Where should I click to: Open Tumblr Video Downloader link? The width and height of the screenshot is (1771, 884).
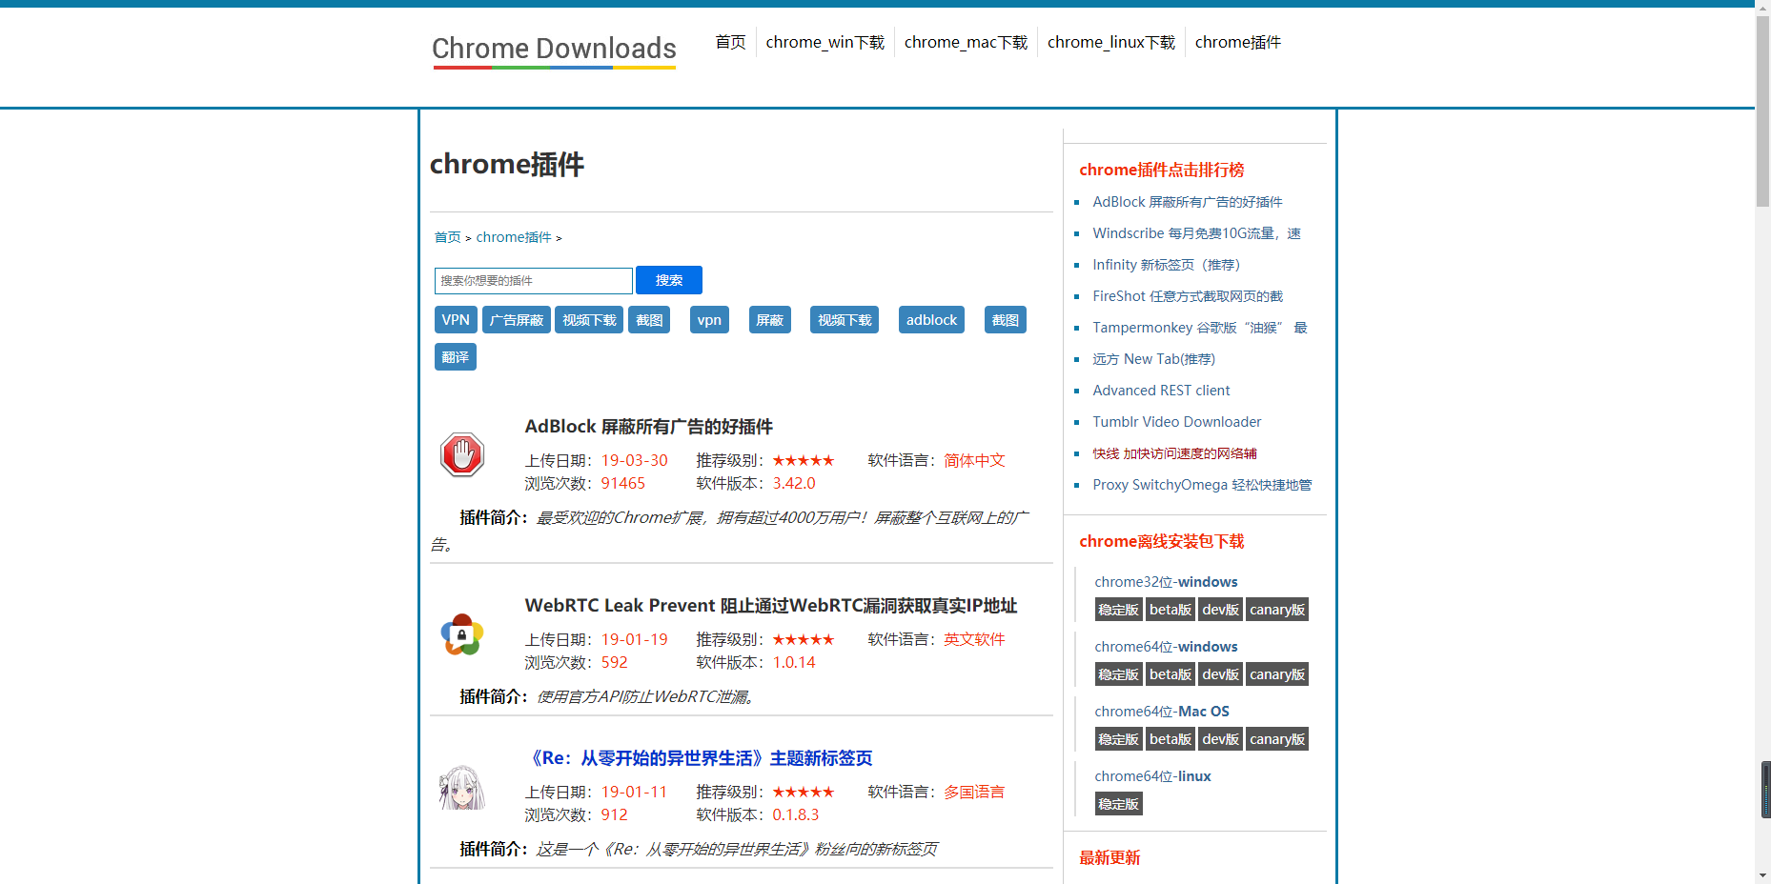point(1177,422)
